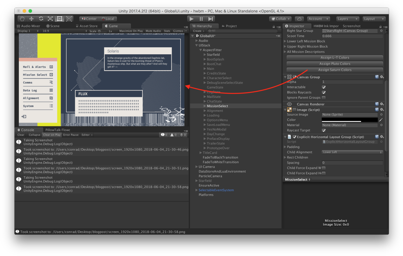
Task: Uncheck the Interactable checkbox
Action: coord(324,87)
